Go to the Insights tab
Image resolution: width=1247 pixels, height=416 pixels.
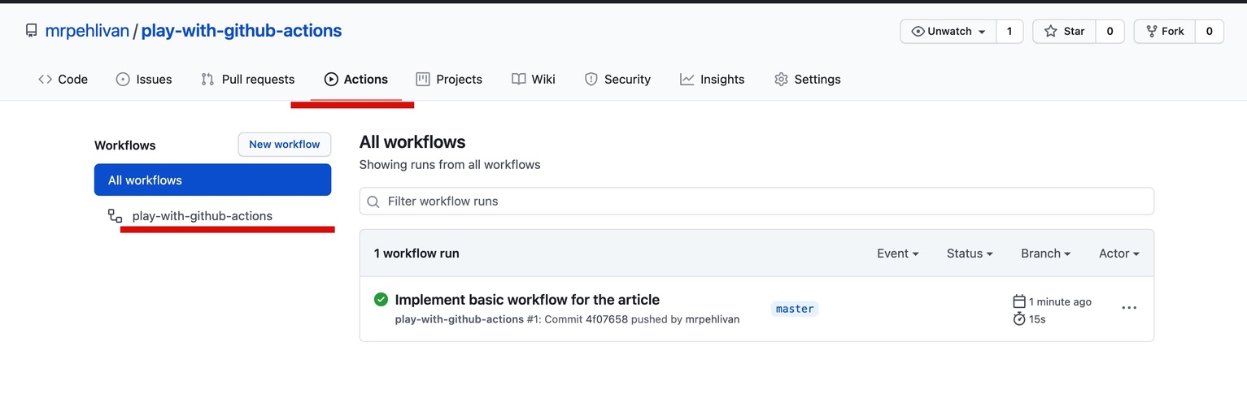point(712,79)
